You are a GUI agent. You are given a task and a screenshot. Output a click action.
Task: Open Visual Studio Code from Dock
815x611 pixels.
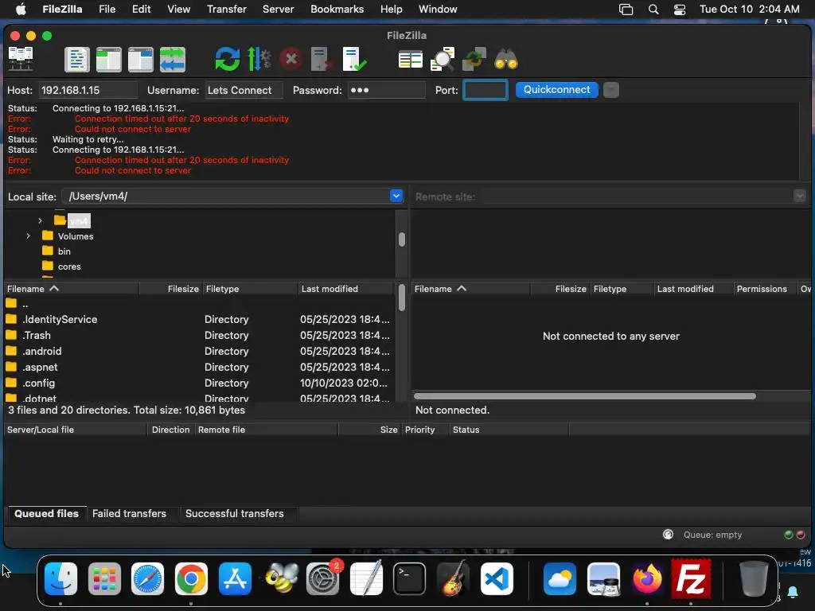[497, 578]
